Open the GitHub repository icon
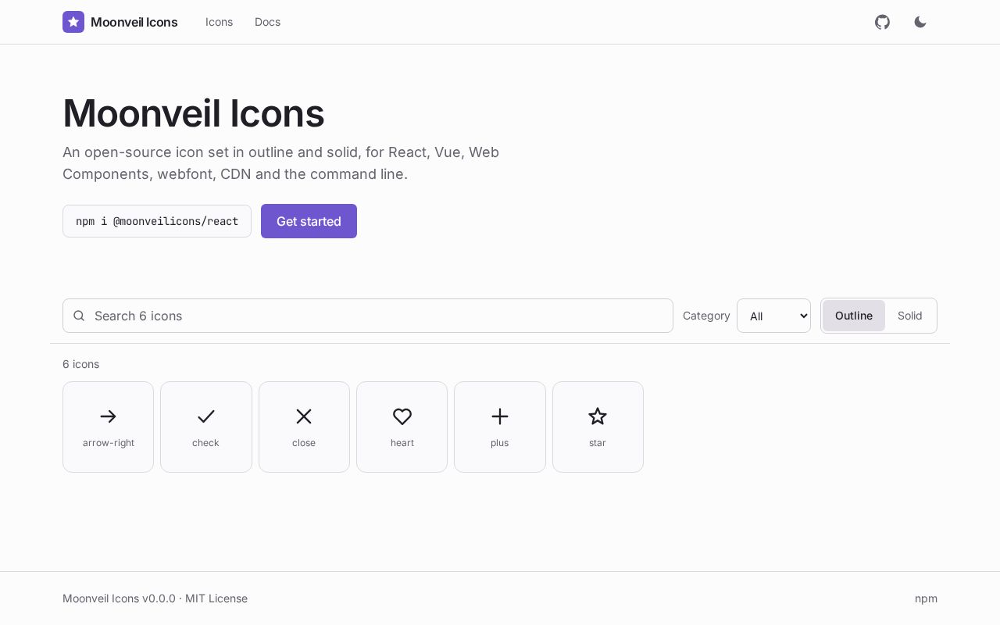1000x625 pixels. (x=882, y=22)
